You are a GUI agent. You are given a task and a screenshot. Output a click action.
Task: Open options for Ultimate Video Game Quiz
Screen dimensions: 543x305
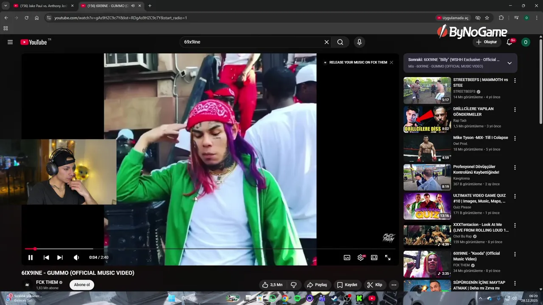pyautogui.click(x=515, y=197)
